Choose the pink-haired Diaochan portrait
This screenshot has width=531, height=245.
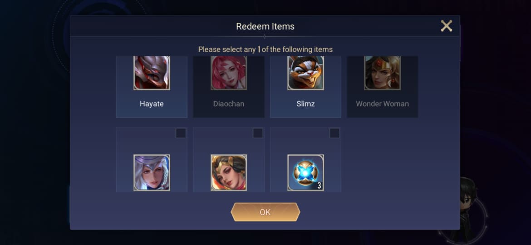pos(229,73)
